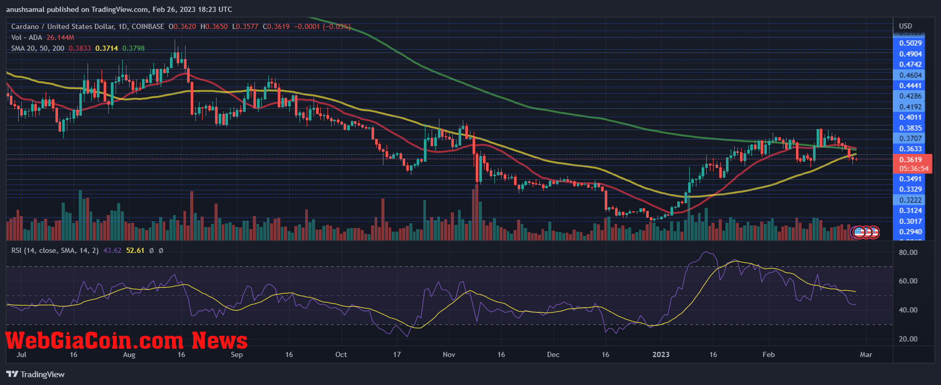
Task: Select the SMA 20, 50, 200 legend
Action: coord(38,48)
